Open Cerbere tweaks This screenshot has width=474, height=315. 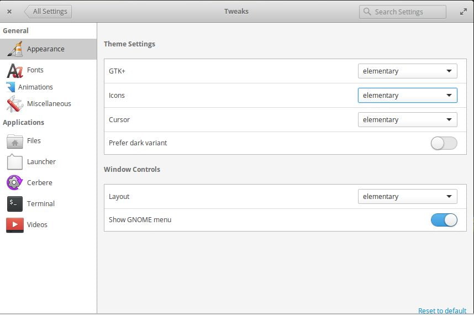coord(49,182)
